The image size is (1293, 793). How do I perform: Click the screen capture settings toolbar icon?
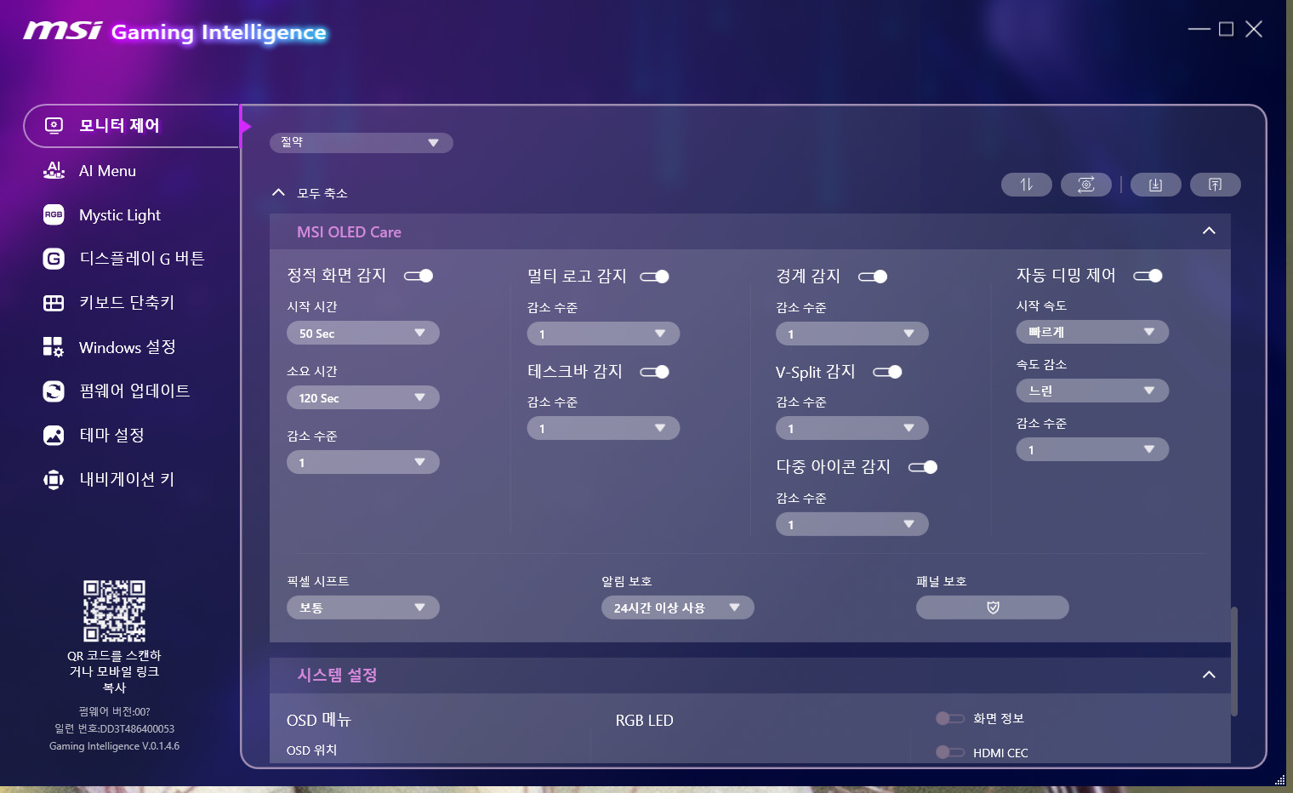[x=1085, y=185]
